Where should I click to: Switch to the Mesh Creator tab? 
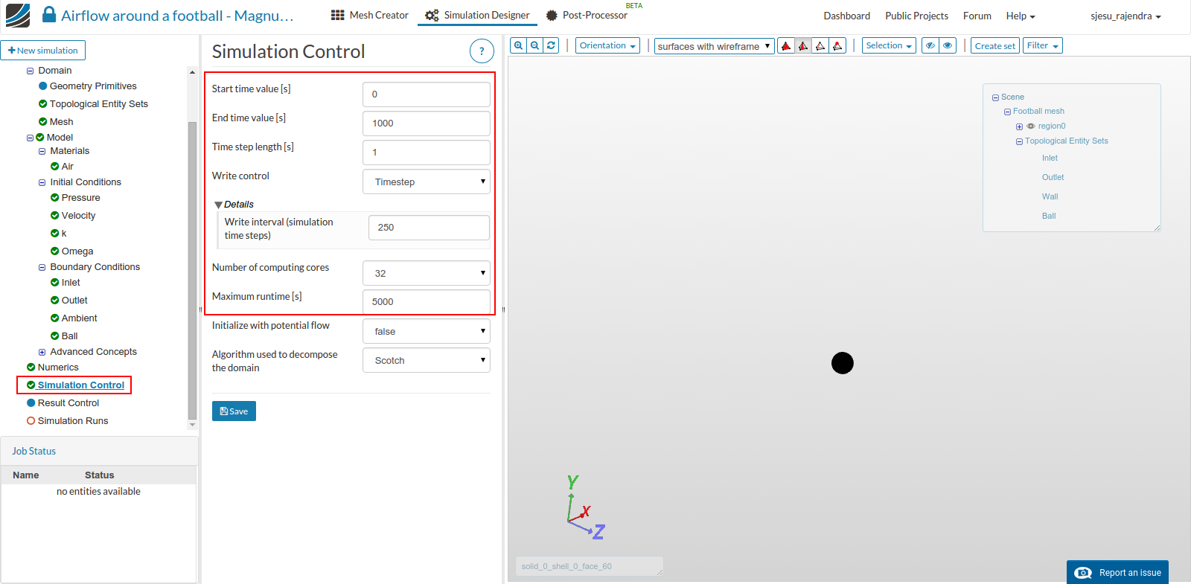tap(370, 15)
